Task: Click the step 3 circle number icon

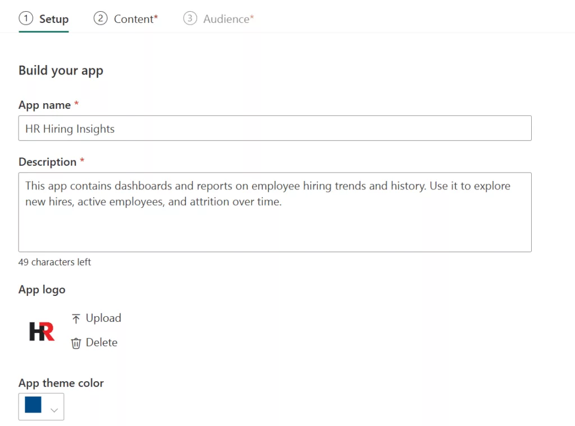Action: pyautogui.click(x=190, y=18)
